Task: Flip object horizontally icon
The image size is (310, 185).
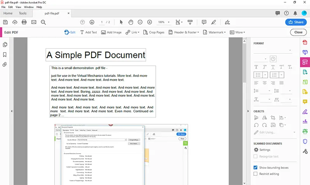Action: pos(265,118)
